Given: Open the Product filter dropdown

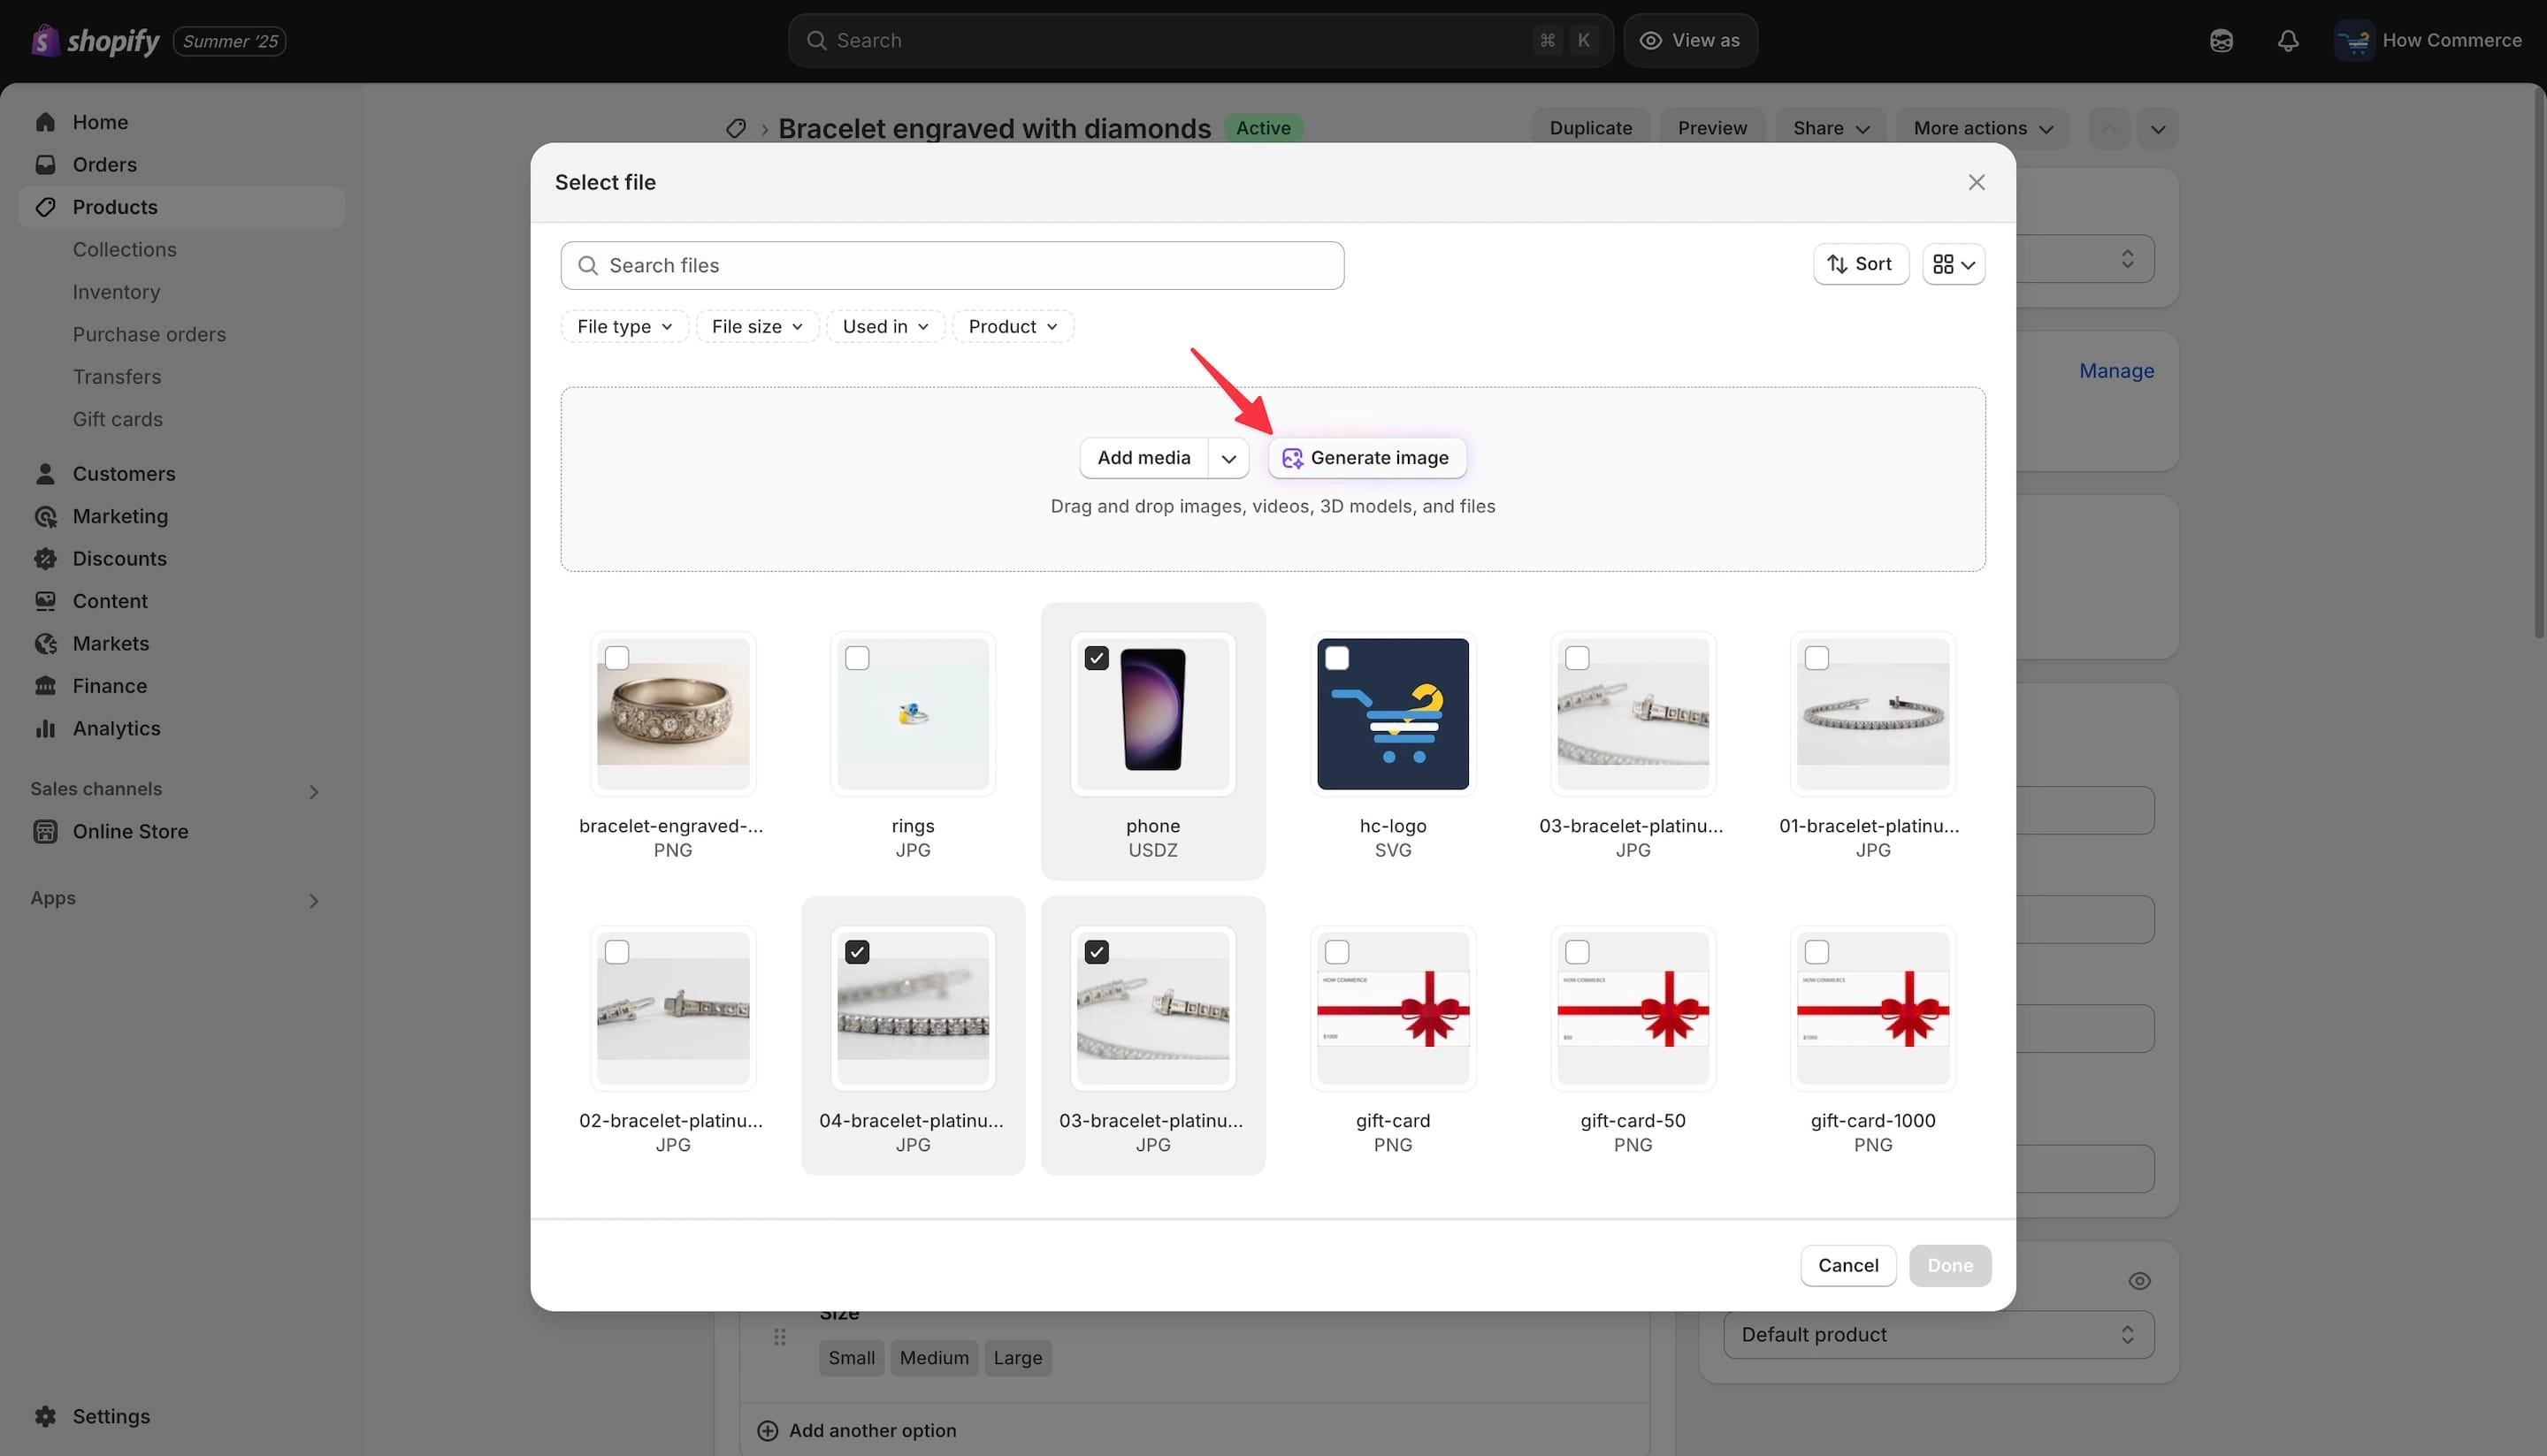Looking at the screenshot, I should coord(1013,326).
